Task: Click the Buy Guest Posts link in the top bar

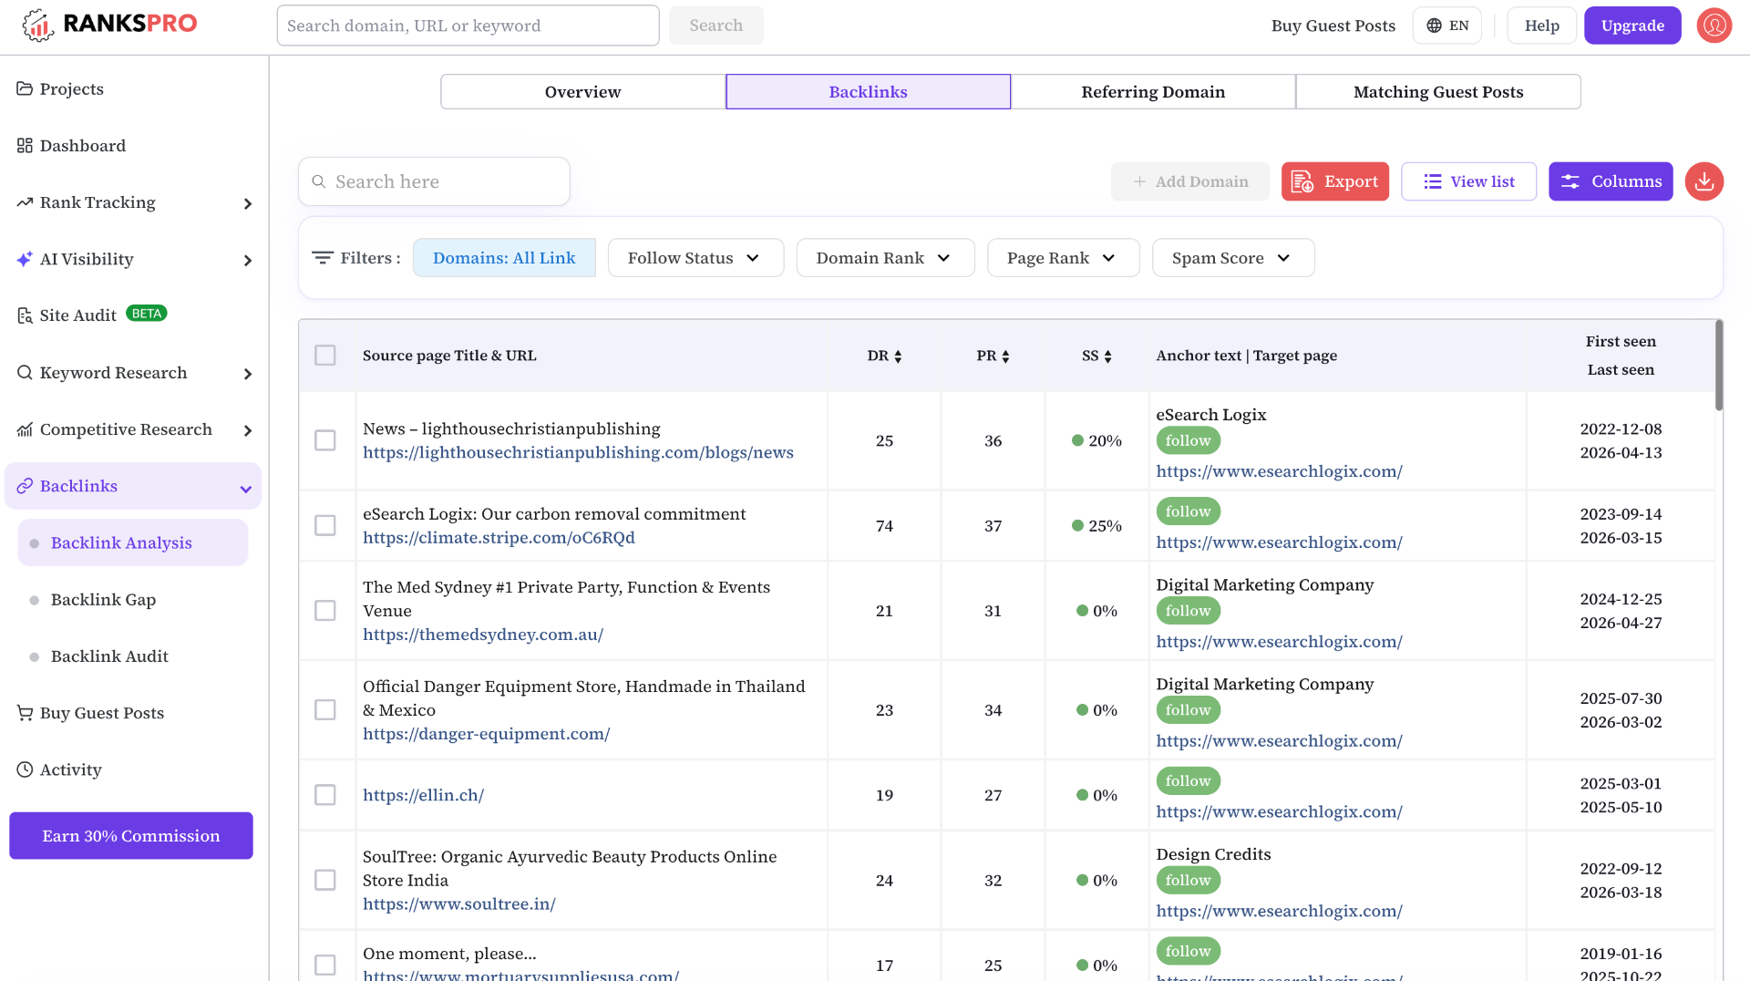Action: point(1333,26)
